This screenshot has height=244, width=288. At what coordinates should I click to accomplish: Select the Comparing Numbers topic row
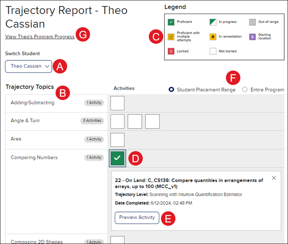coord(34,157)
